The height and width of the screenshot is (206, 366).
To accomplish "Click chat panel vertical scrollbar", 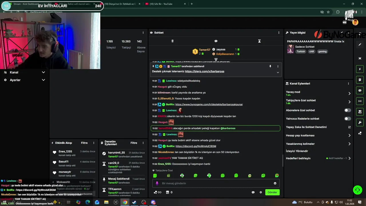I will [x=283, y=161].
